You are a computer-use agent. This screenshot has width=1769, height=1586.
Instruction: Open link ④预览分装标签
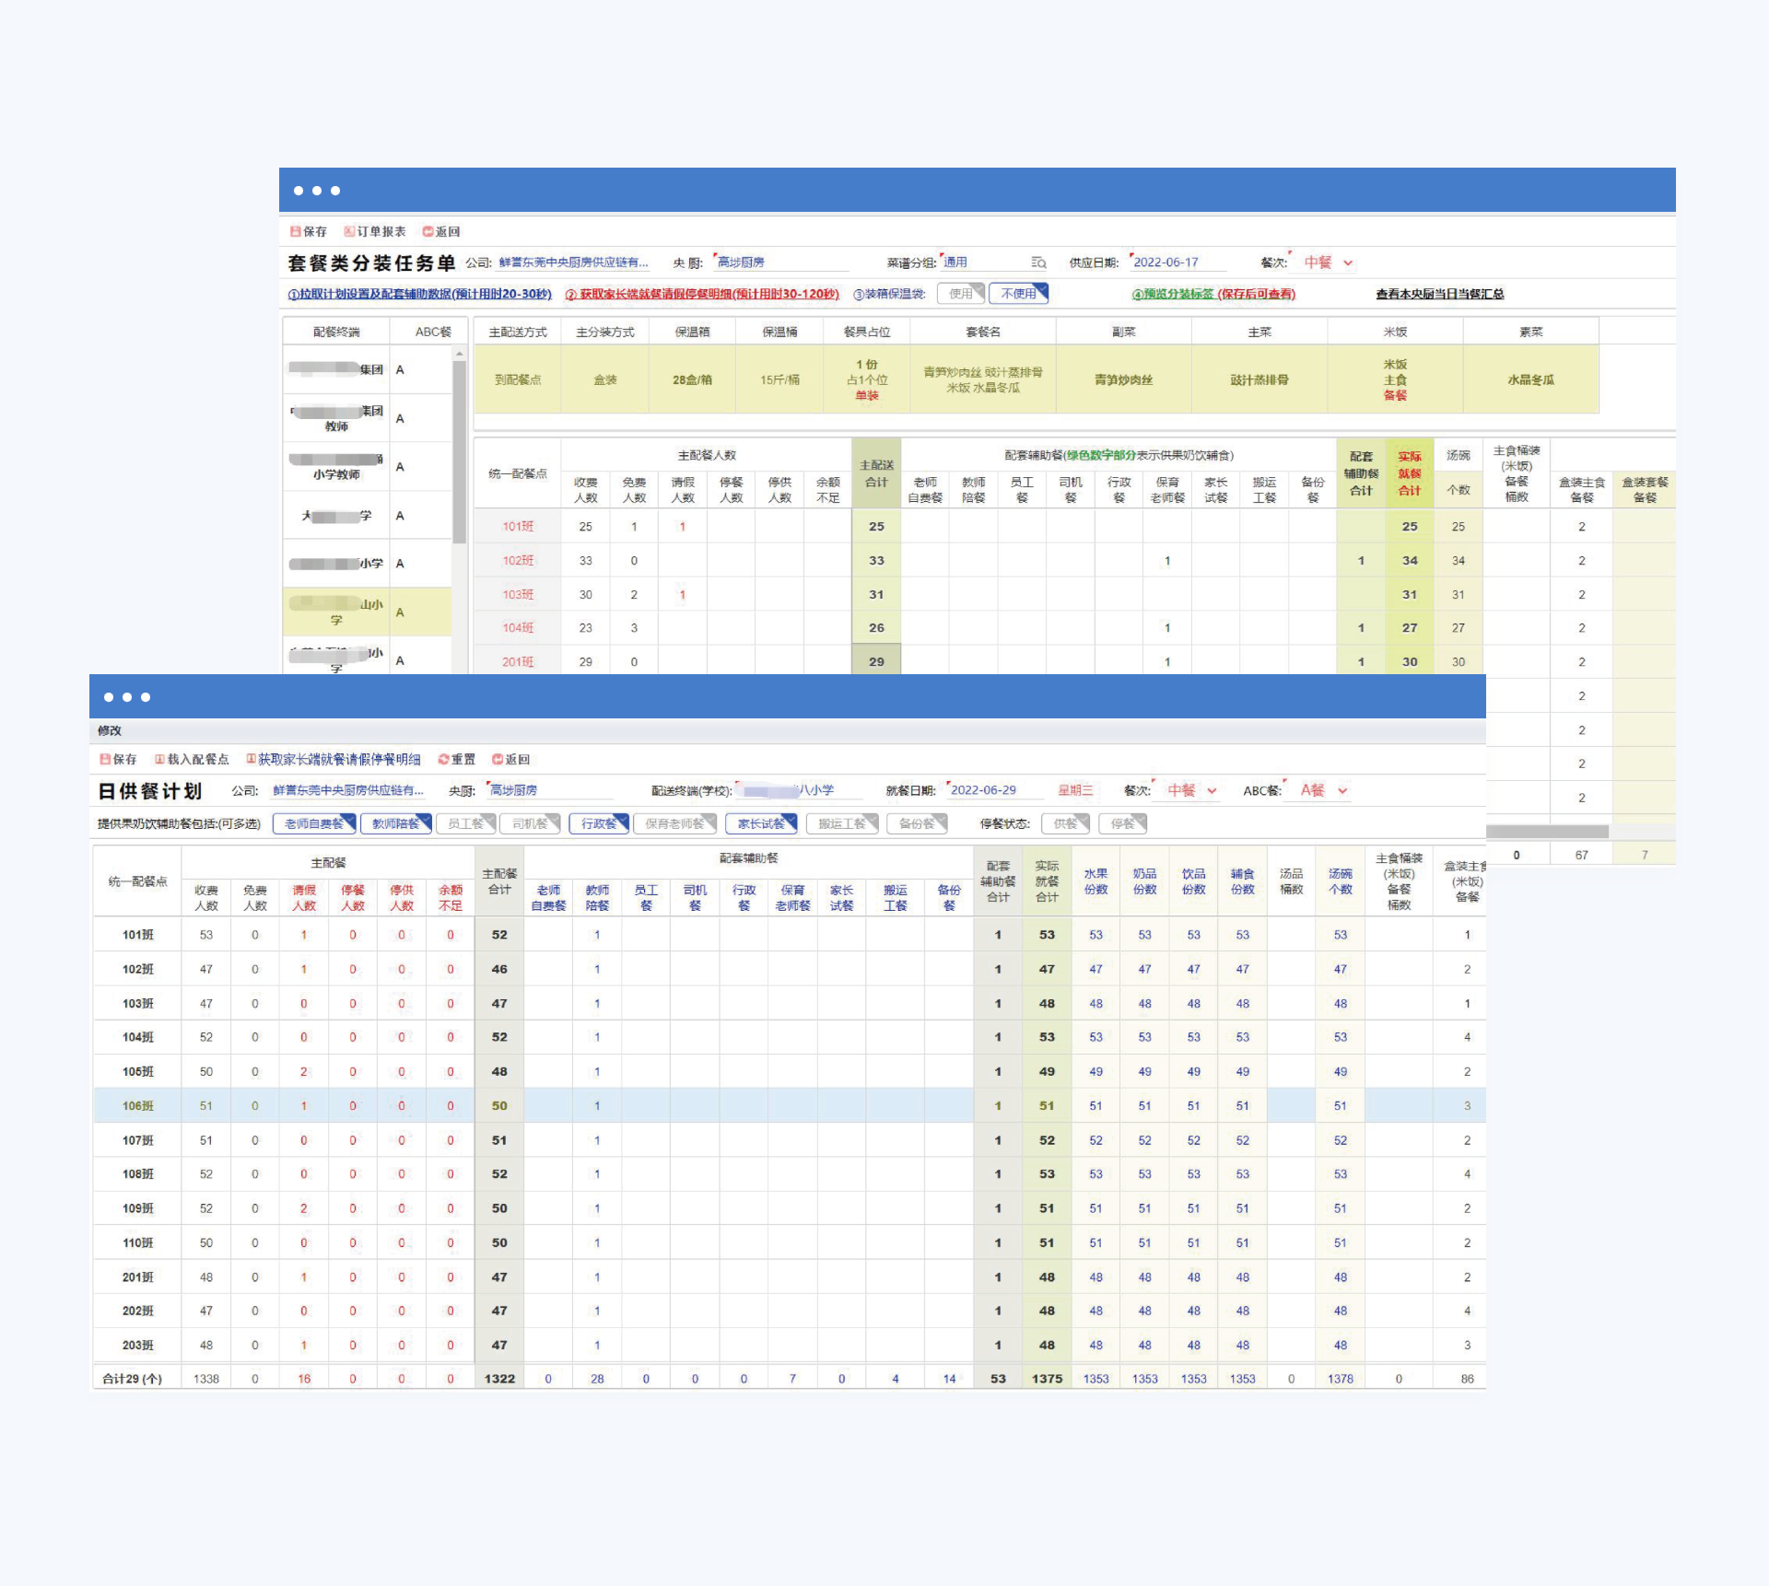pyautogui.click(x=1213, y=295)
